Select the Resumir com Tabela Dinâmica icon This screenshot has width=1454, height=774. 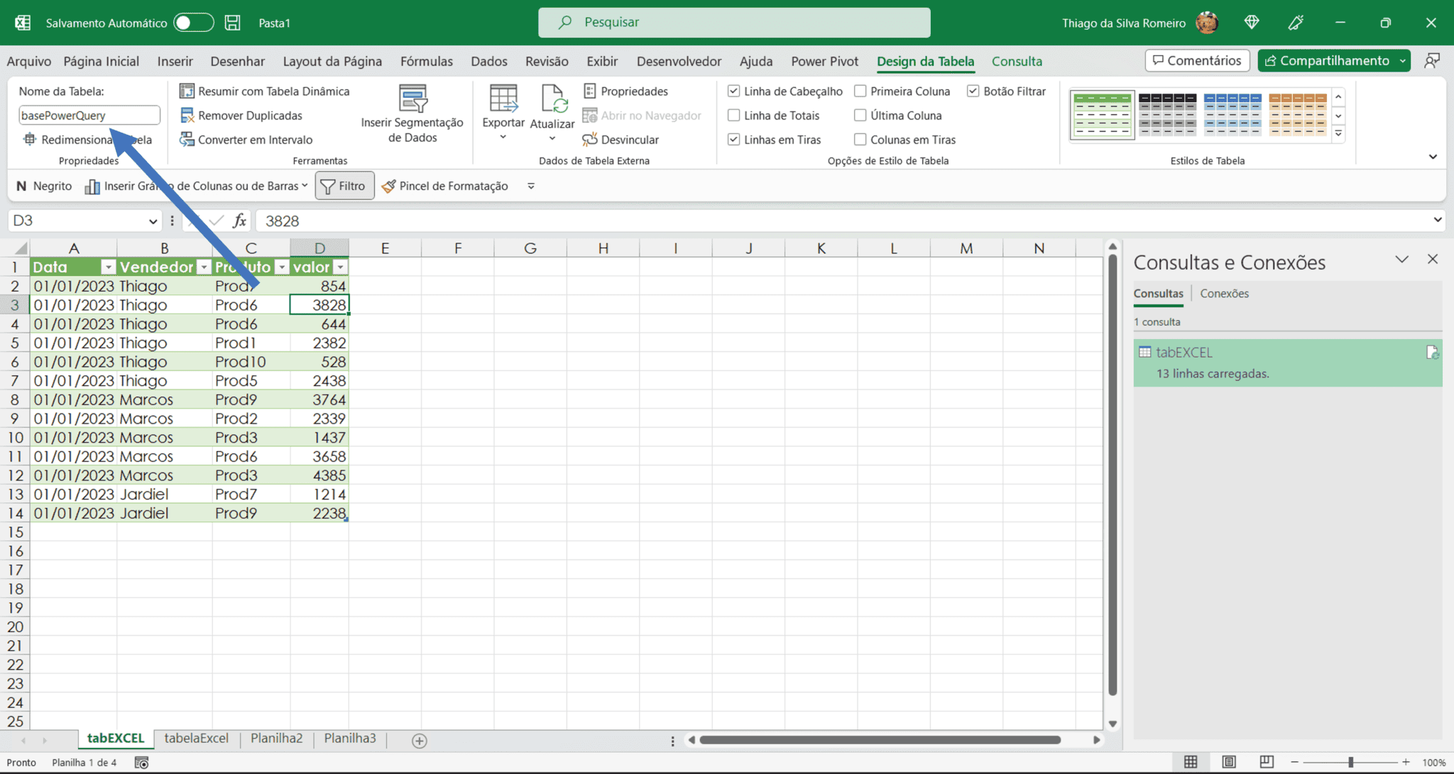[187, 91]
